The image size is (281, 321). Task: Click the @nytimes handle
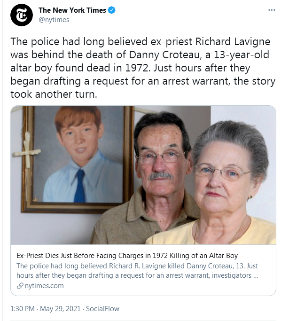point(54,20)
